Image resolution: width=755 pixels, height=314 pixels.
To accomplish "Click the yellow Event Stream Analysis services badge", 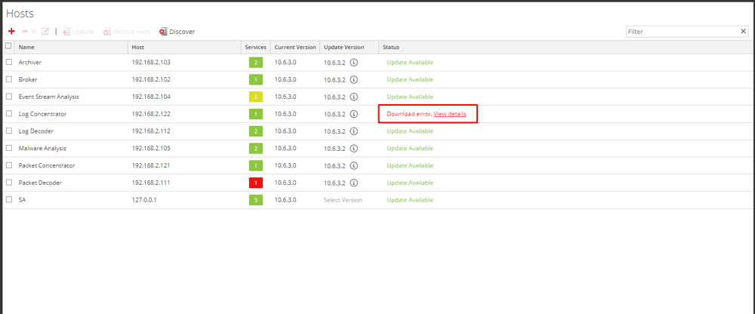I will [x=256, y=97].
